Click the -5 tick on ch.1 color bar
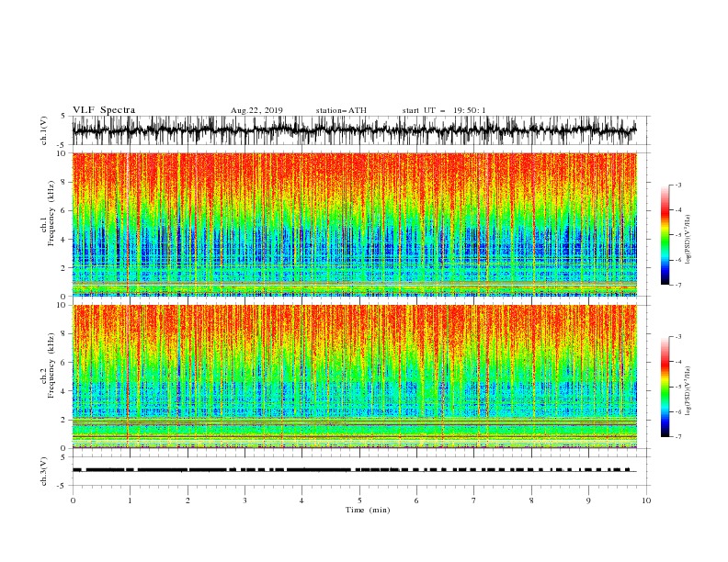This screenshot has width=728, height=562. point(677,235)
